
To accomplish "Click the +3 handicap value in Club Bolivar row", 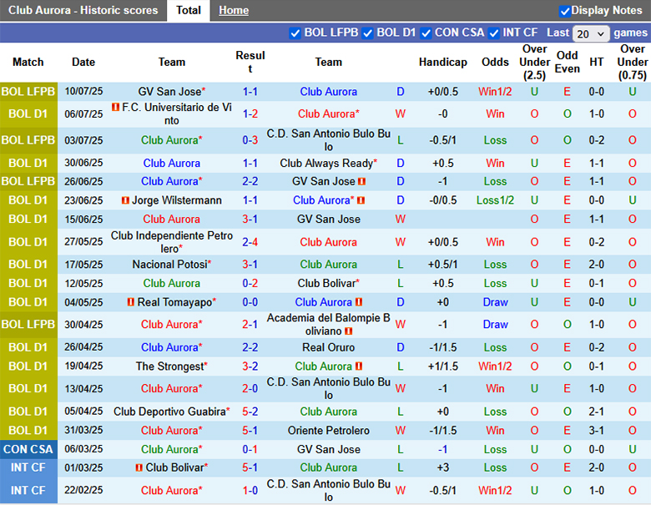I will tap(443, 467).
